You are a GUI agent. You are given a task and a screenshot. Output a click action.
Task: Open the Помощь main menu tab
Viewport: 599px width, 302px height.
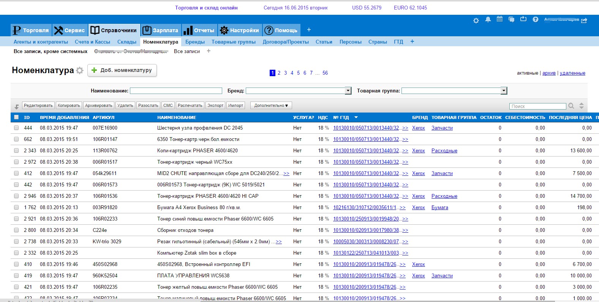coord(281,30)
